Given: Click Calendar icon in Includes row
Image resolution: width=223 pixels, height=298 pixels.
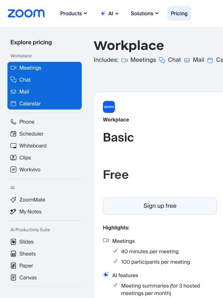Looking at the screenshot, I should click(210, 60).
